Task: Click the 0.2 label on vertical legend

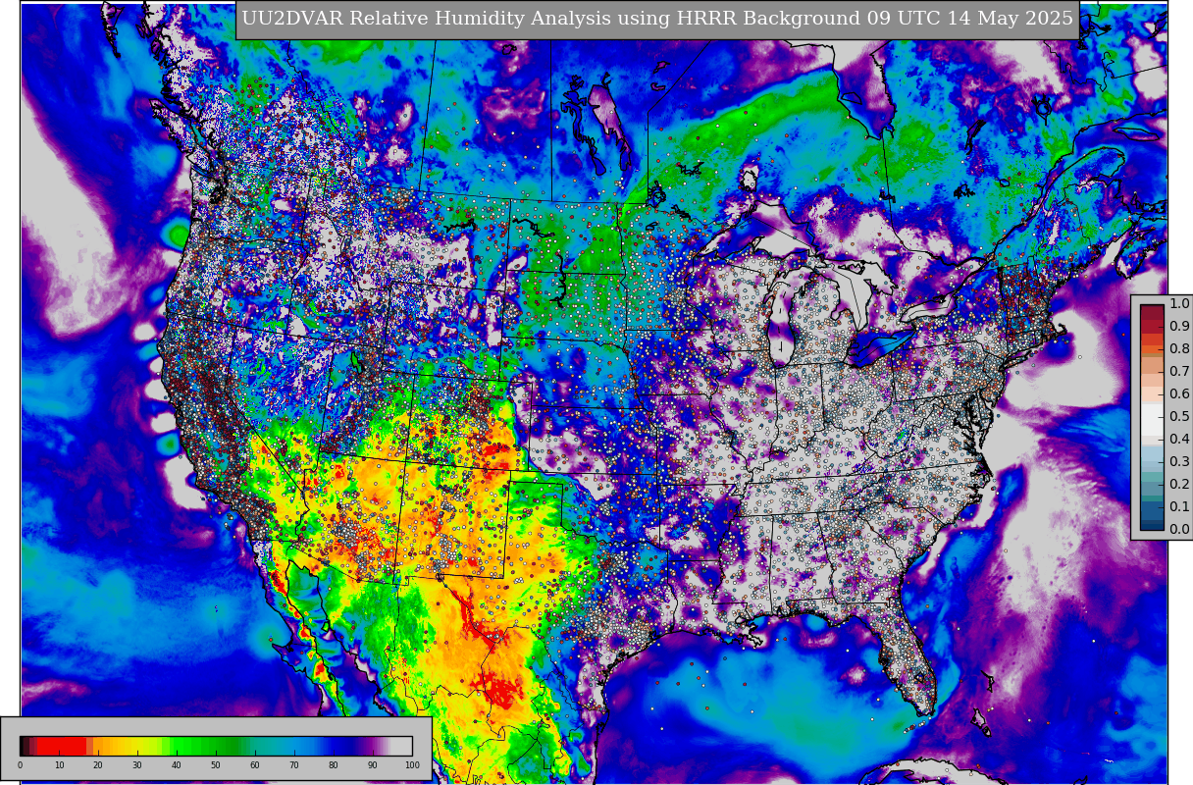Action: (1179, 484)
